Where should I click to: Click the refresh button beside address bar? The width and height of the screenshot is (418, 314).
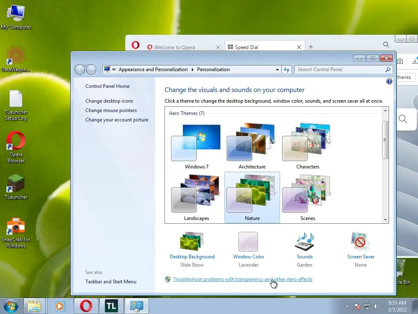[287, 70]
